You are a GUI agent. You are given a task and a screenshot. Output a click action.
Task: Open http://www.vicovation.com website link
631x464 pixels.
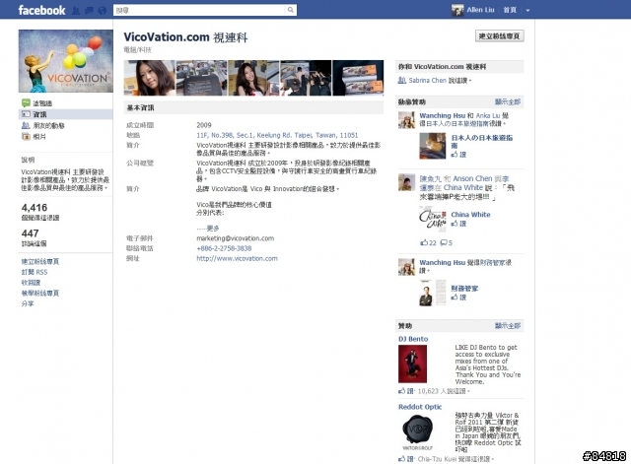point(237,258)
